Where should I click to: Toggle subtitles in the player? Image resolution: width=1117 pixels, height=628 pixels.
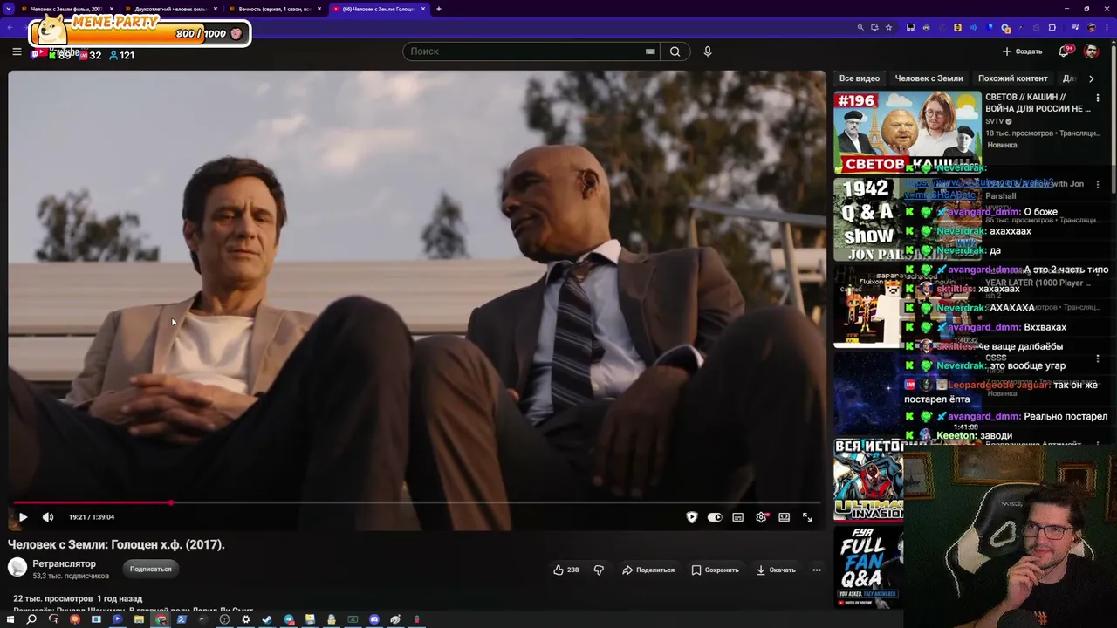[738, 517]
